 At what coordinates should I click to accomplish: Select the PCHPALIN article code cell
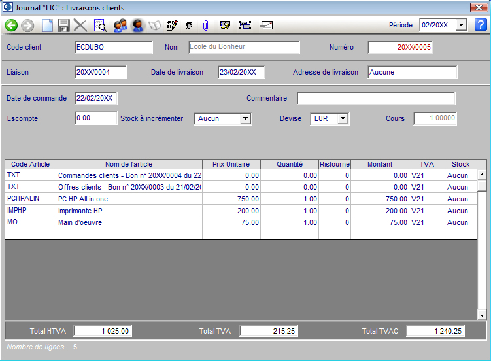click(30, 199)
